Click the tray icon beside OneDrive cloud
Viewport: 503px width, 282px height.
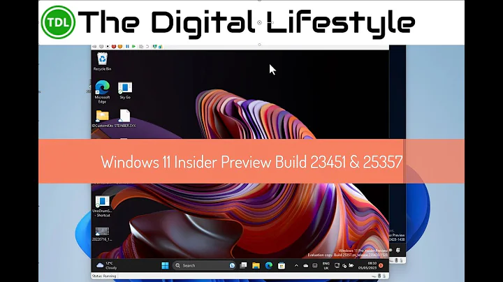(x=314, y=266)
